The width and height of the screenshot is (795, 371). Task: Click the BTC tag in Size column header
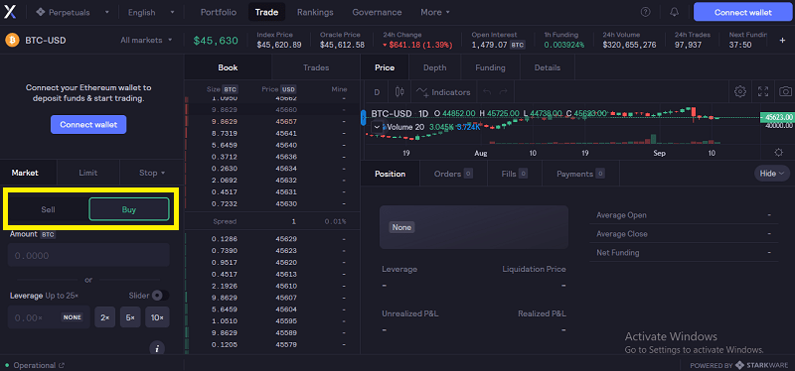231,89
